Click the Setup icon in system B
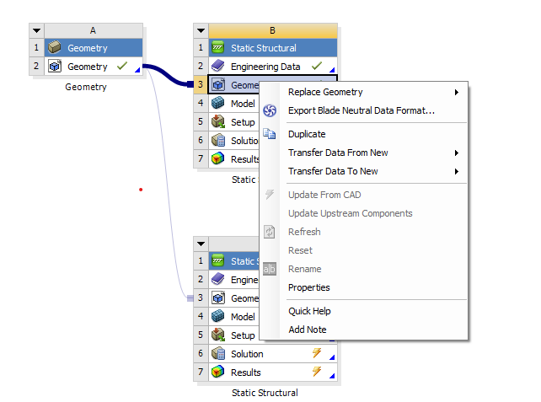 tap(217, 121)
